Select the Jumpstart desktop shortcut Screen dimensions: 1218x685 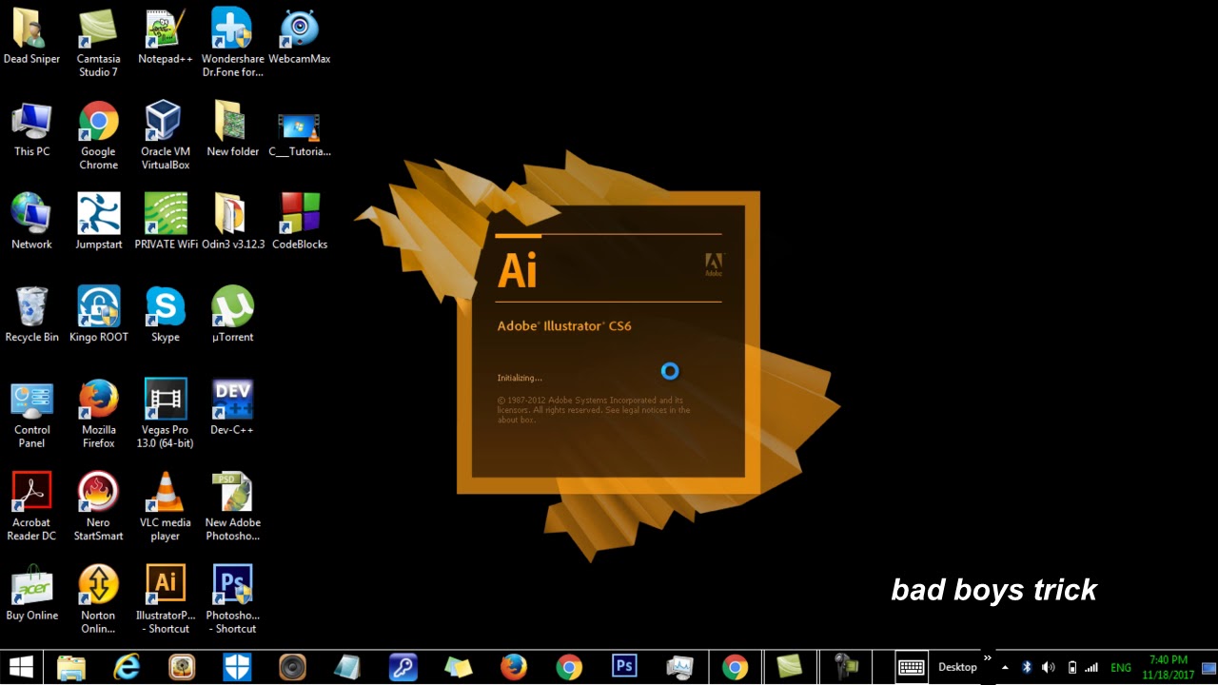pyautogui.click(x=98, y=222)
